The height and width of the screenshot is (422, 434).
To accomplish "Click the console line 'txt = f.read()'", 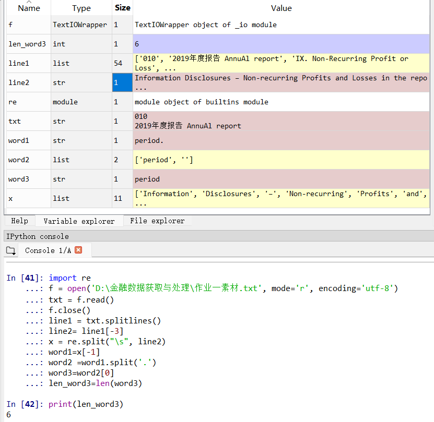I will coord(81,300).
